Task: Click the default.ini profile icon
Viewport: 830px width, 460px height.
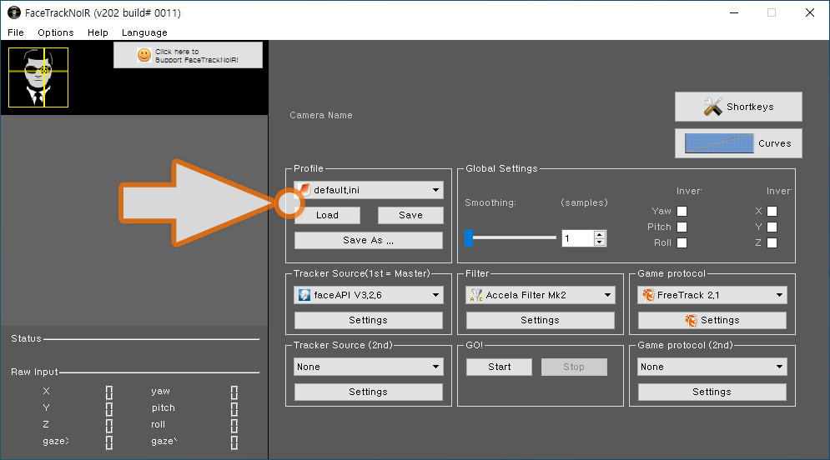Action: pos(304,190)
